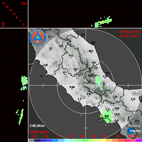Click the HVMI [dBZ] legend title
142x142 pixels.
pyautogui.click(x=39, y=132)
